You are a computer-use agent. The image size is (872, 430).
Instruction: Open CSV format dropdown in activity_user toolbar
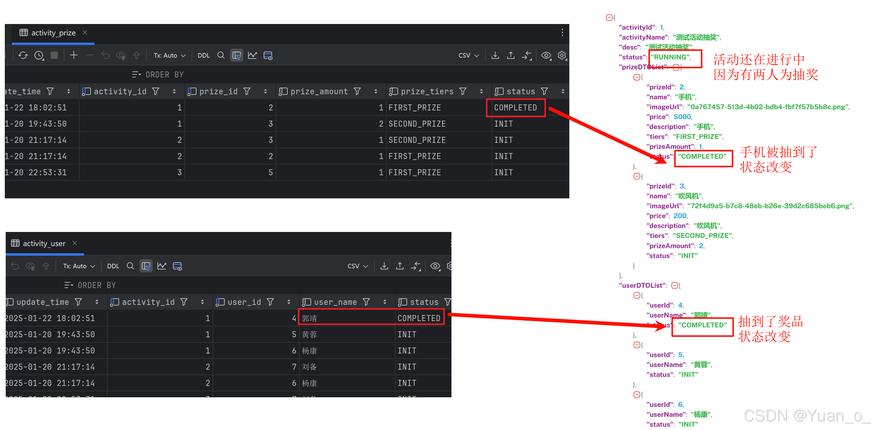click(x=358, y=266)
